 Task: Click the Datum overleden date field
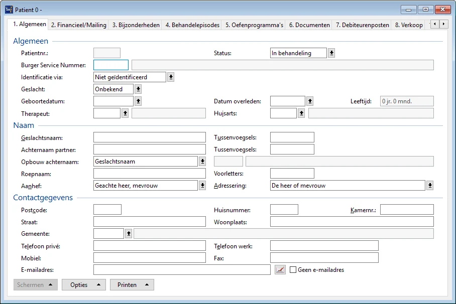pyautogui.click(x=288, y=101)
